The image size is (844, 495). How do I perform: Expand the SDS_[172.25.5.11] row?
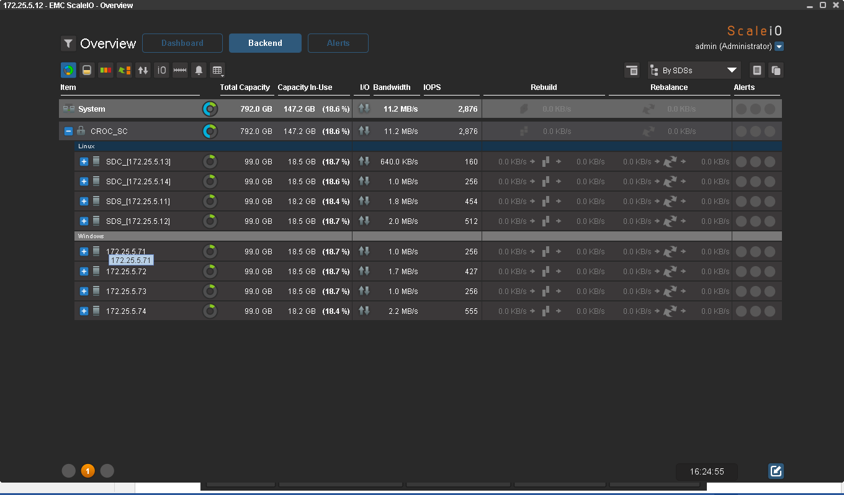click(84, 202)
